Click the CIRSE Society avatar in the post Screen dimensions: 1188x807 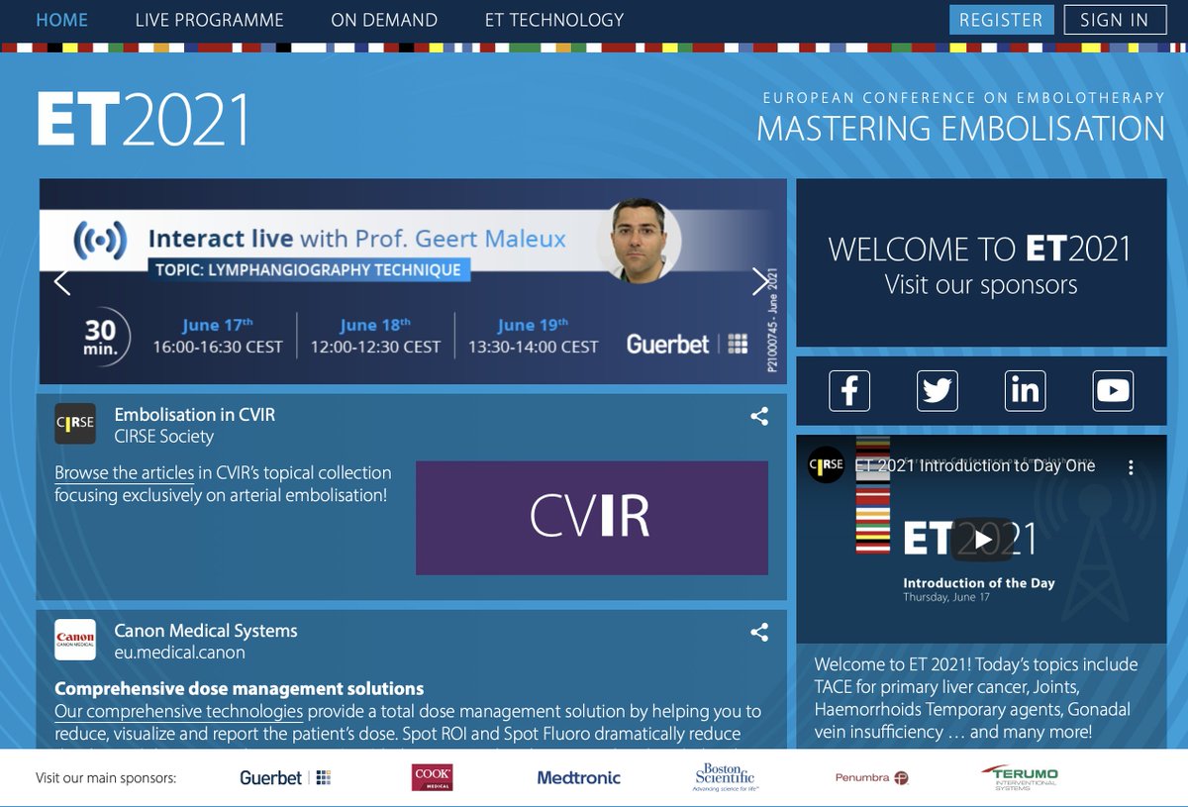(x=75, y=424)
